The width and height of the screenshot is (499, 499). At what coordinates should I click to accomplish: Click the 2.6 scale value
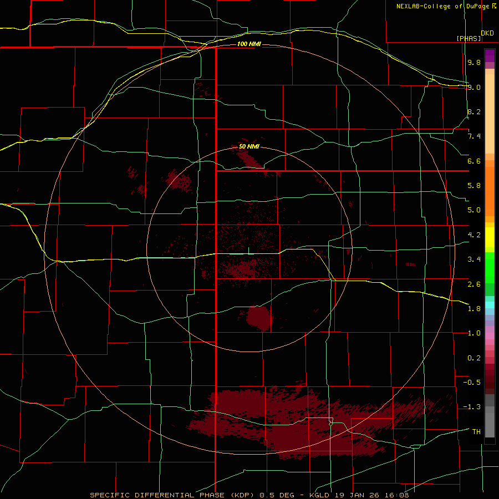point(474,284)
